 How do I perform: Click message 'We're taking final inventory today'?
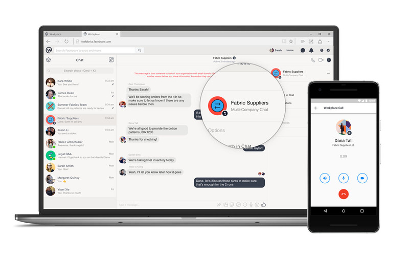pyautogui.click(x=151, y=160)
